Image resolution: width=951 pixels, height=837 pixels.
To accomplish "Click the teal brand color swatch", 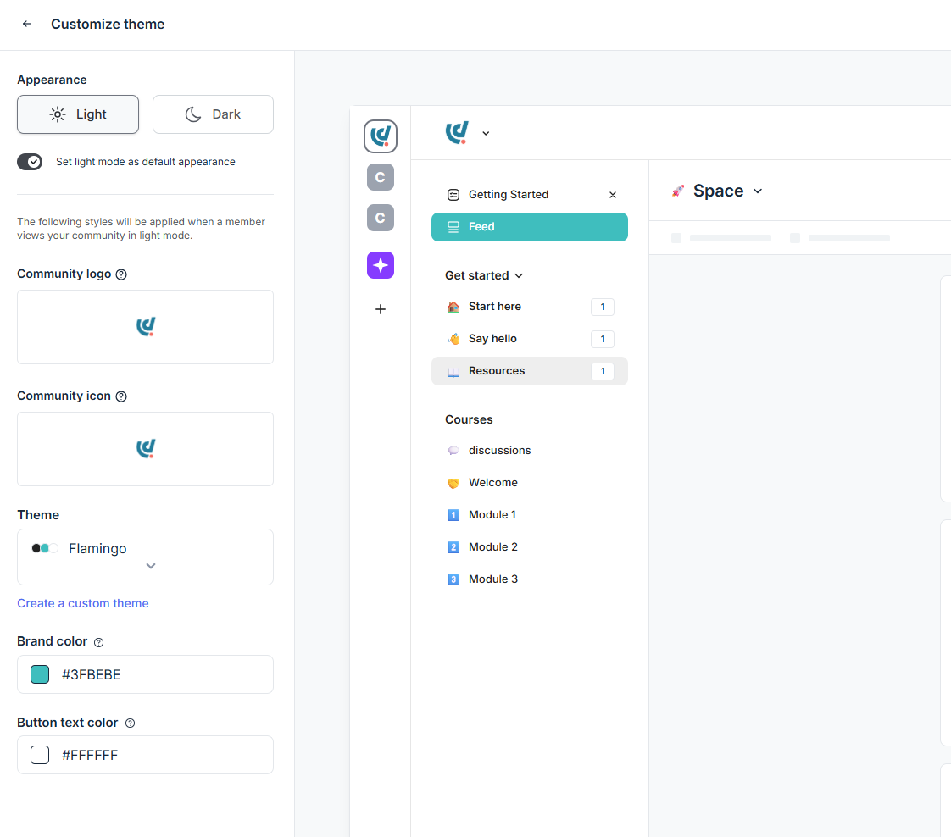I will point(40,674).
